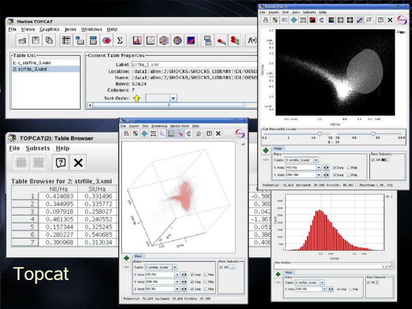The width and height of the screenshot is (412, 309).
Task: Open Z Axis SII/Ha dropdown in 3D window
Action: pos(177,289)
